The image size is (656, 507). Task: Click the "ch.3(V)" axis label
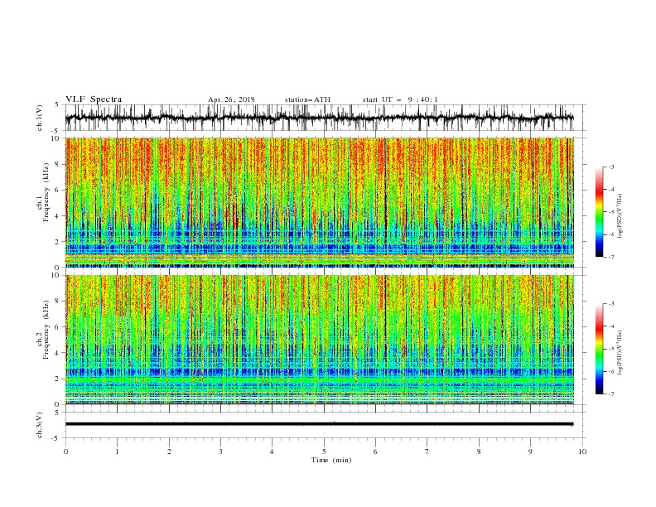pos(40,425)
